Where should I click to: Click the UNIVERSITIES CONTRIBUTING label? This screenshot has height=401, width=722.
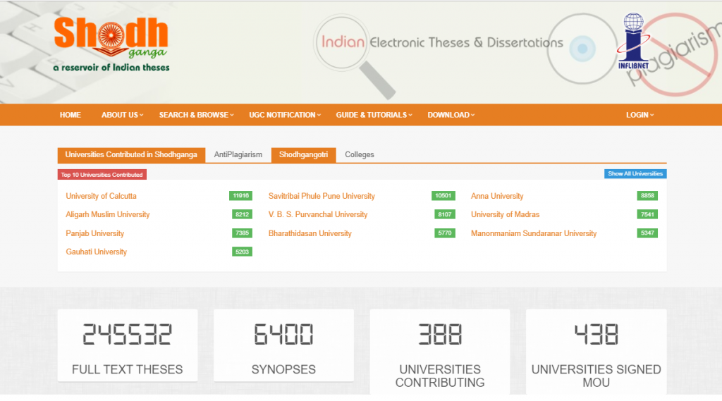pyautogui.click(x=440, y=376)
